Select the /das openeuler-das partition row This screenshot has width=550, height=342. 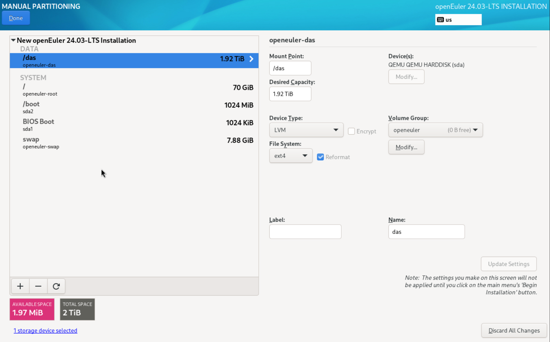point(134,61)
